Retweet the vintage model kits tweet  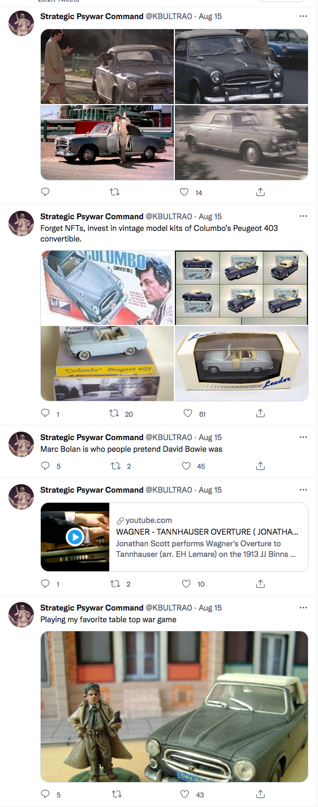click(x=114, y=414)
